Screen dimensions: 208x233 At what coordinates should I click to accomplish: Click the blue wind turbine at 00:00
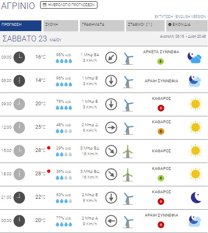pyautogui.click(x=128, y=222)
